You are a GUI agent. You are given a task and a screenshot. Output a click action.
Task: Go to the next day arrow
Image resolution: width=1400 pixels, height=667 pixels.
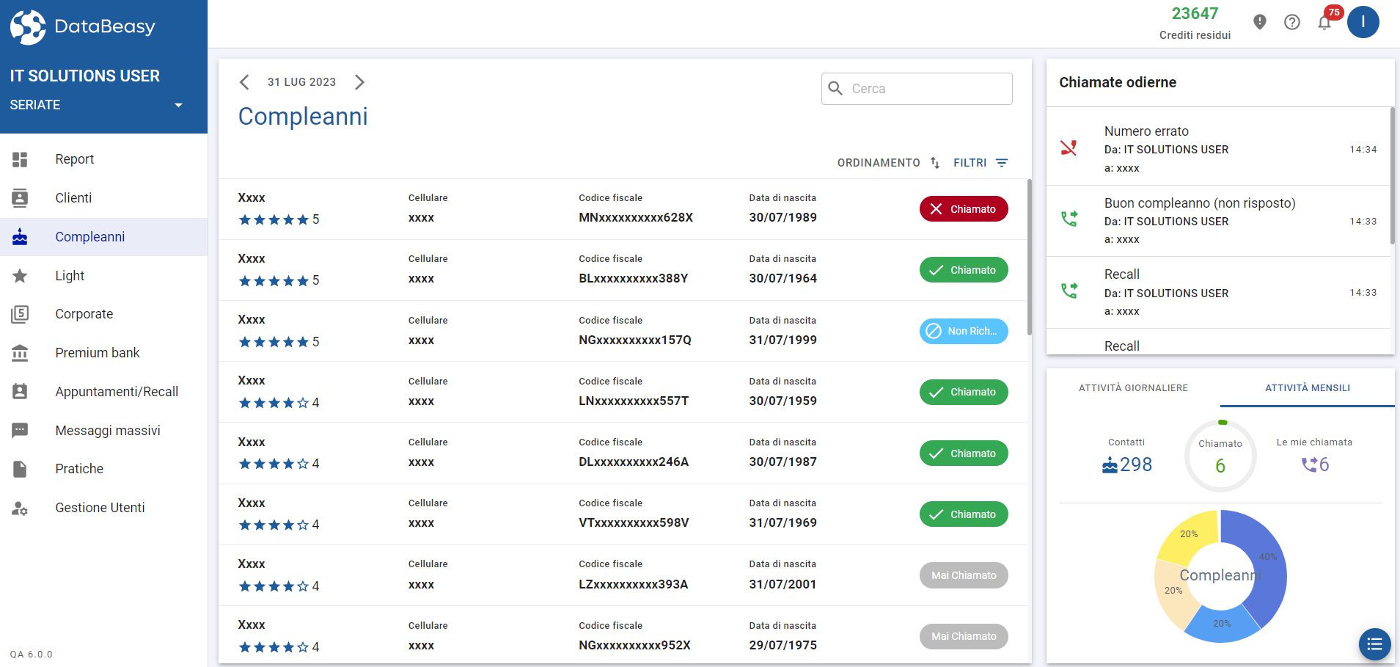pos(359,82)
